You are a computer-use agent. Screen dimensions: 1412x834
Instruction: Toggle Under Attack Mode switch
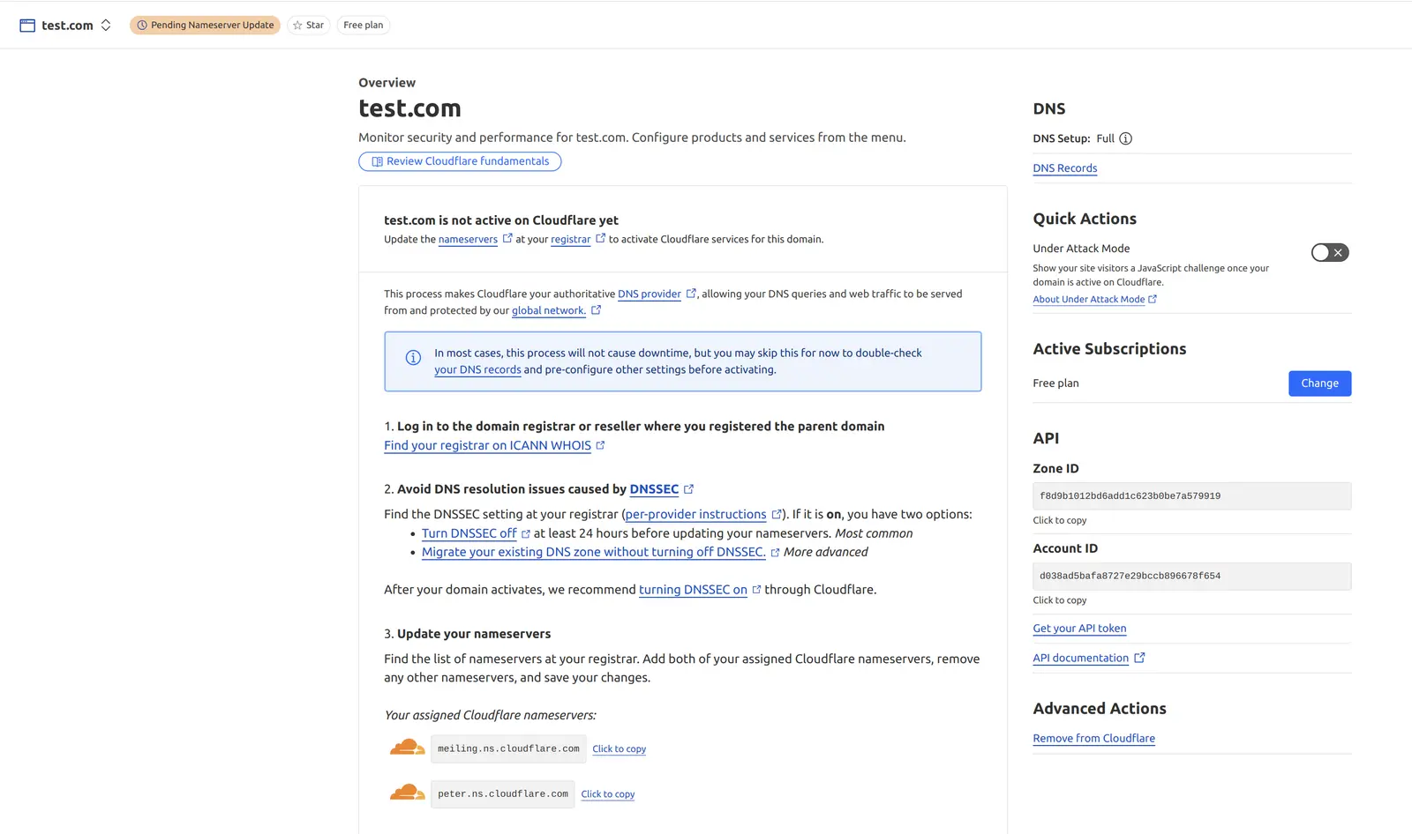tap(1330, 253)
